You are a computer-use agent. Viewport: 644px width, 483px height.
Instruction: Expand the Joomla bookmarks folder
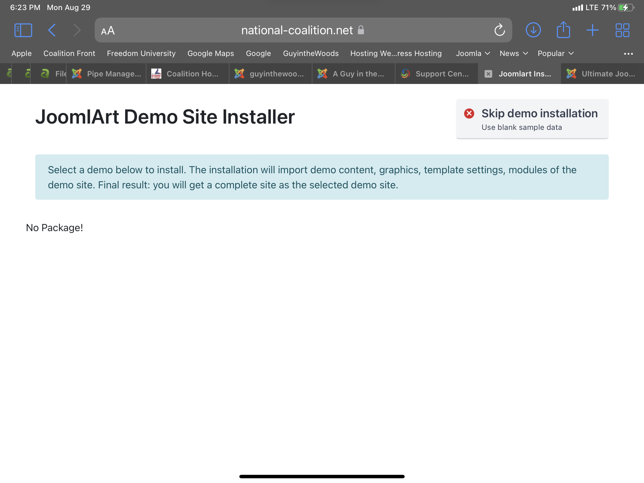click(x=473, y=53)
